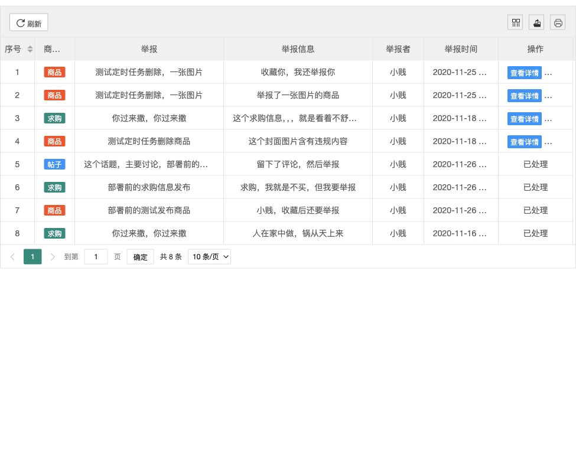Click the export table icon
Image resolution: width=576 pixels, height=453 pixels.
tap(536, 23)
